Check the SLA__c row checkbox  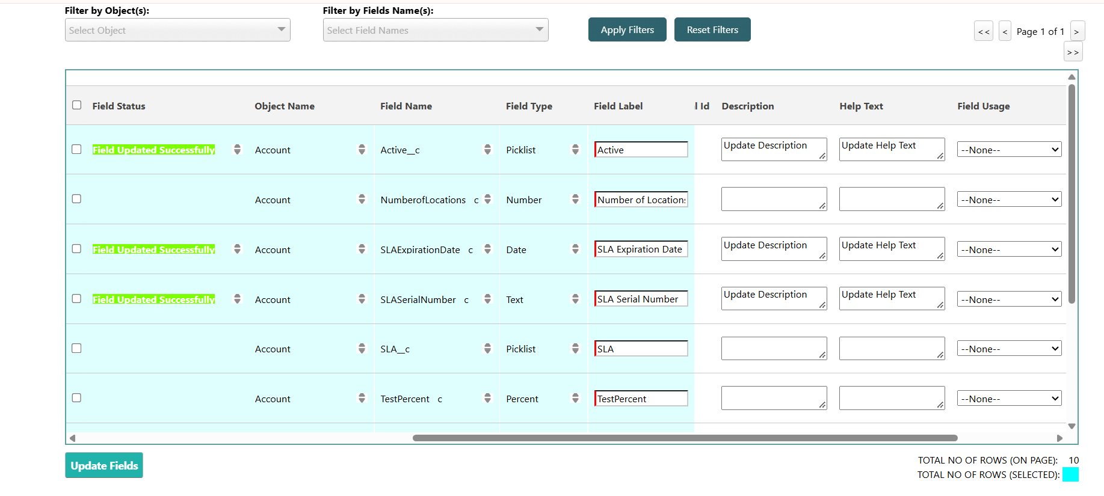[76, 348]
